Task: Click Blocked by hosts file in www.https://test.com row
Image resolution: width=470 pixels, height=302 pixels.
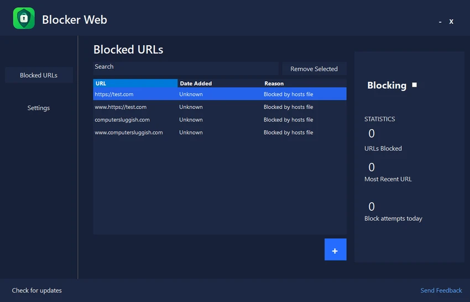Action: [288, 107]
